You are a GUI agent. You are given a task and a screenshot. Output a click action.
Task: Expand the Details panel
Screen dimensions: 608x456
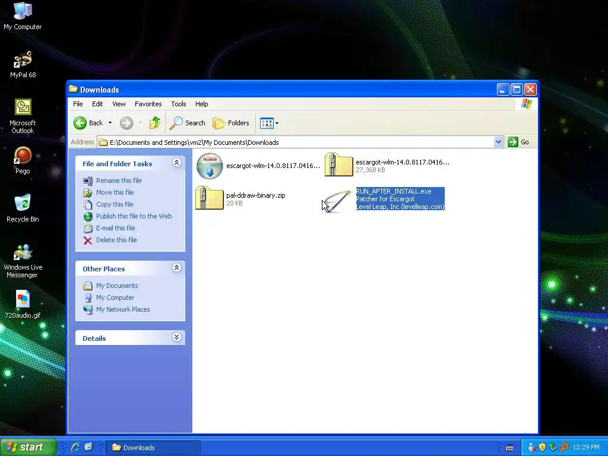click(x=176, y=337)
